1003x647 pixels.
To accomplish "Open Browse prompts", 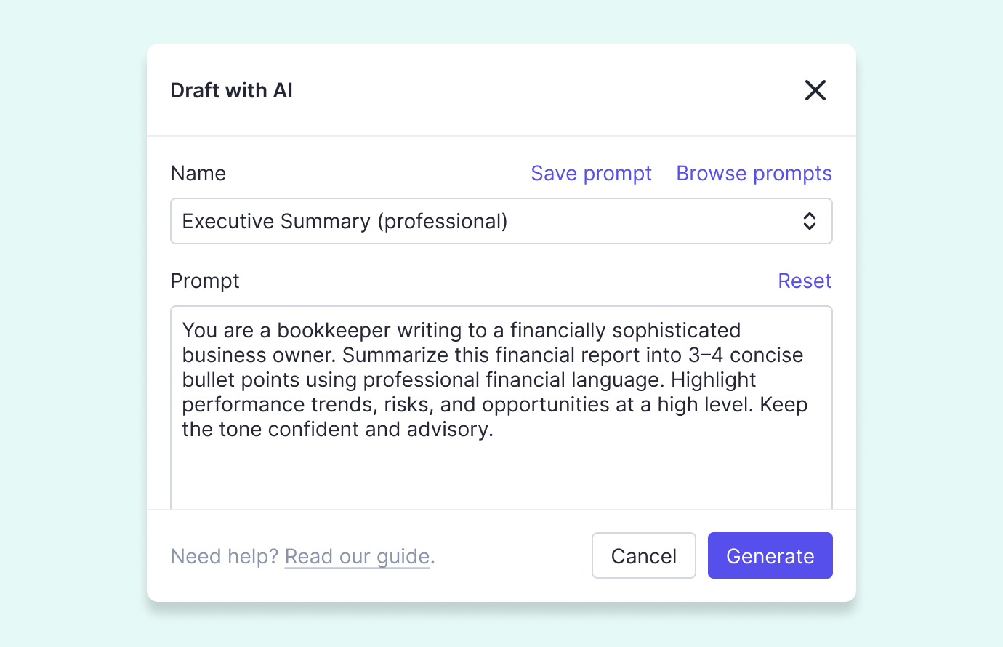I will pyautogui.click(x=754, y=173).
